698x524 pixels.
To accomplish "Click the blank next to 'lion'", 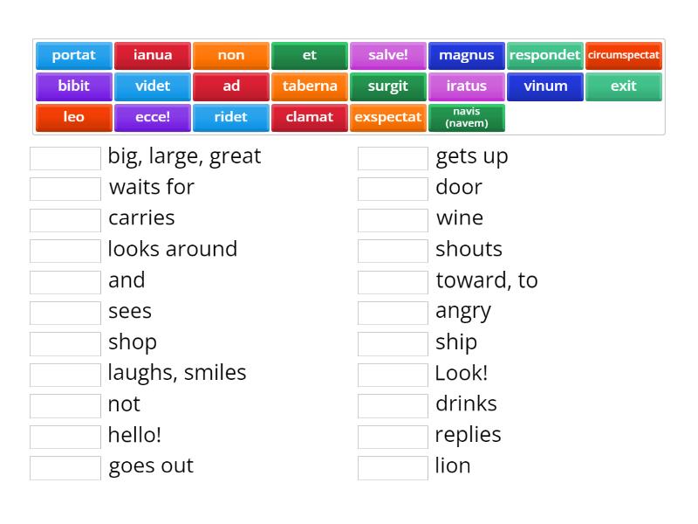I will click(x=393, y=466).
